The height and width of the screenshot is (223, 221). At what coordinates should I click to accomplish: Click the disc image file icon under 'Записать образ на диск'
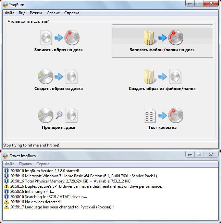[46, 38]
